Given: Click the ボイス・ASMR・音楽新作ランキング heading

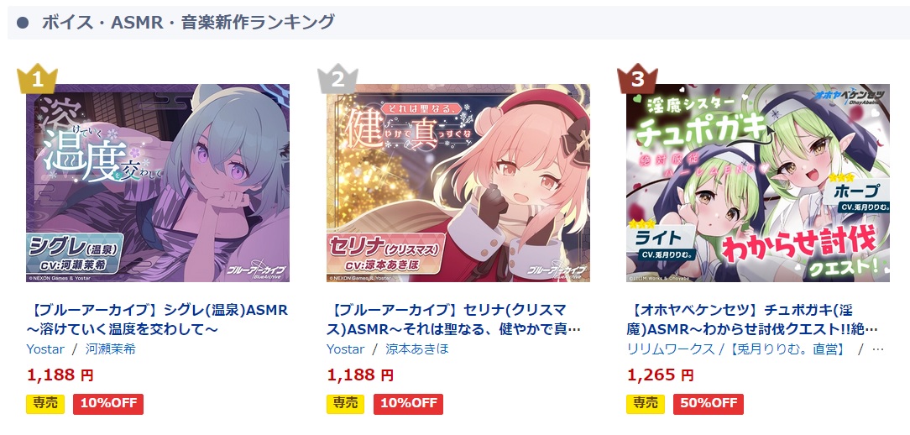Looking at the screenshot, I should click(x=188, y=23).
